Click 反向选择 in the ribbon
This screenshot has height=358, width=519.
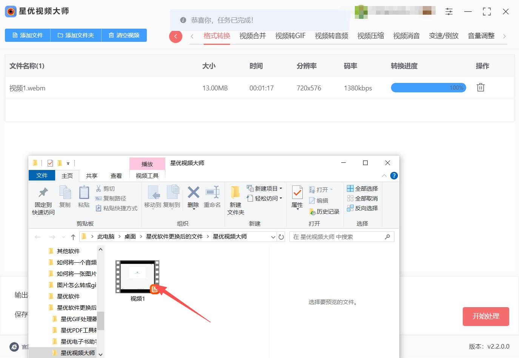(x=362, y=208)
